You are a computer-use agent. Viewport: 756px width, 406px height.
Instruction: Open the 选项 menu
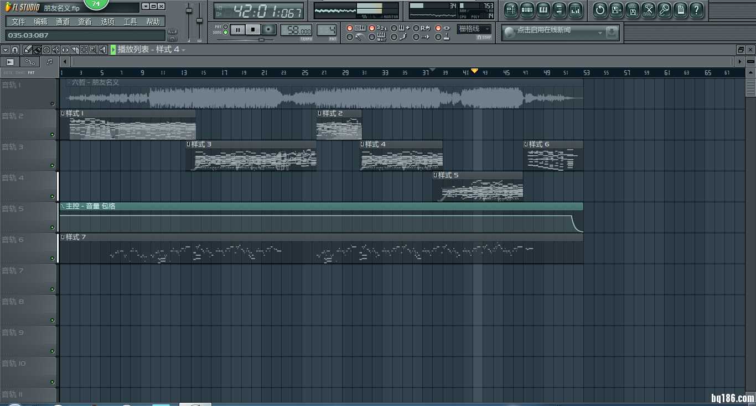[x=107, y=22]
